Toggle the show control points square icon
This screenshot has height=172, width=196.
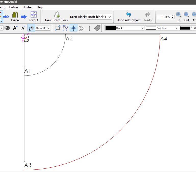58,28
